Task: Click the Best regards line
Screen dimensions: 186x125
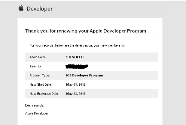Action: 35,105
